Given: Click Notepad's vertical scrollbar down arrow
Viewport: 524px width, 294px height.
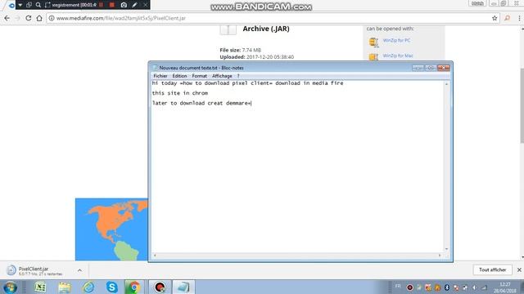Looking at the screenshot, I should (446, 249).
